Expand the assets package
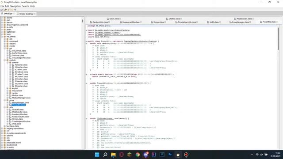 point(2,18)
